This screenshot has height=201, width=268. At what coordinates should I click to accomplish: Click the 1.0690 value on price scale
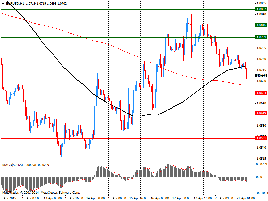[x=261, y=81]
